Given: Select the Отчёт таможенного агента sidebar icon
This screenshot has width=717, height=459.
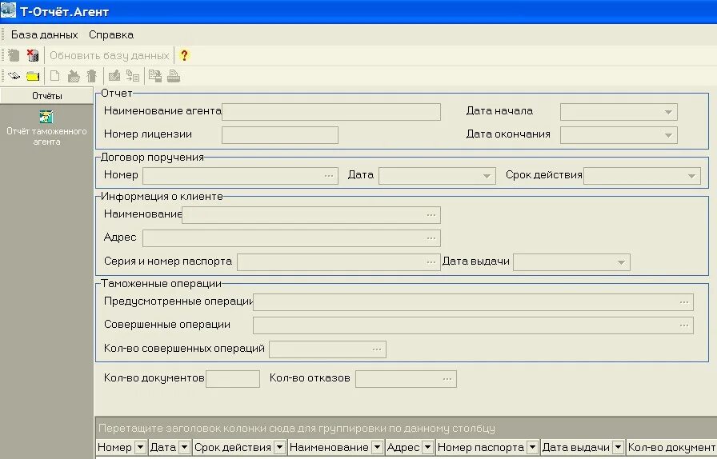Looking at the screenshot, I should (x=46, y=117).
